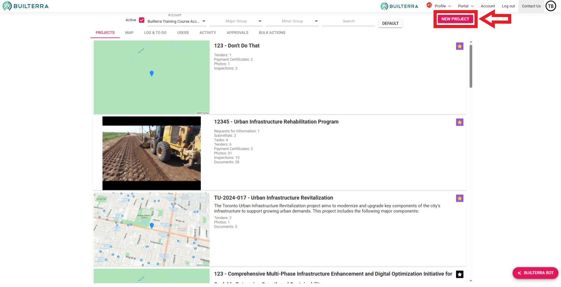This screenshot has width=561, height=287.
Task: Click 'Photos: 1' under Don't Do That
Action: coord(222,64)
